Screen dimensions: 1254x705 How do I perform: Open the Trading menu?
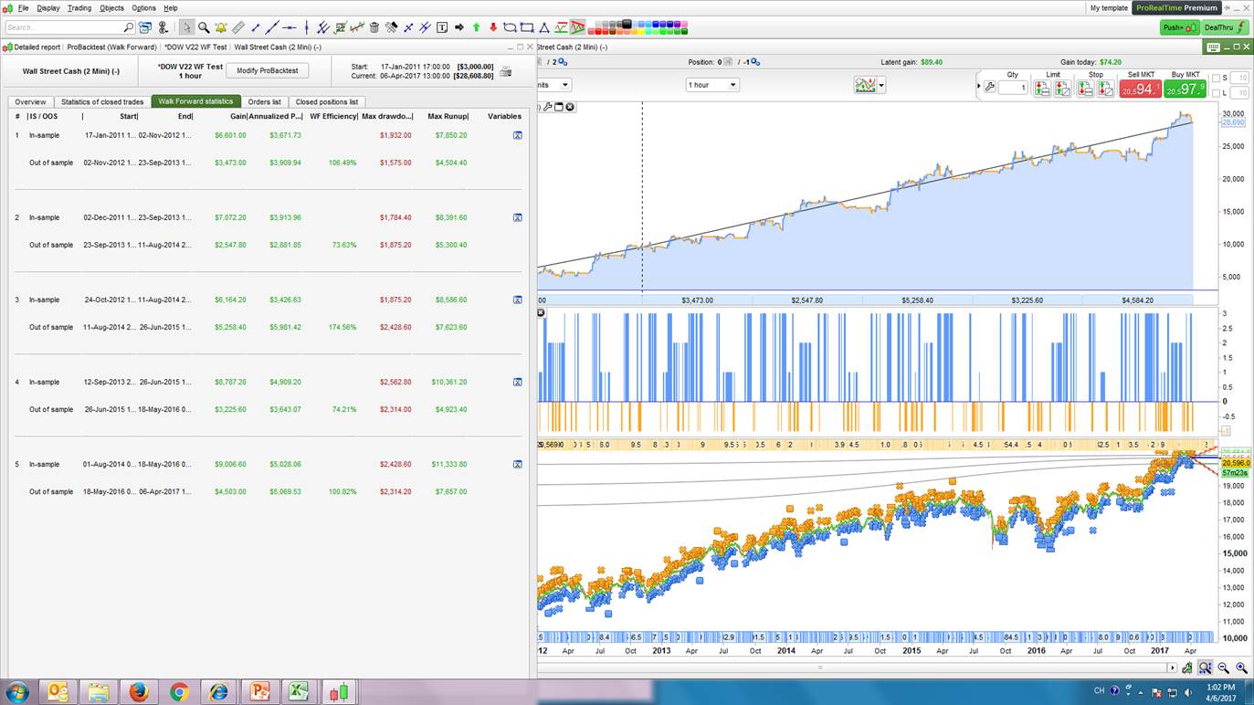(x=79, y=8)
